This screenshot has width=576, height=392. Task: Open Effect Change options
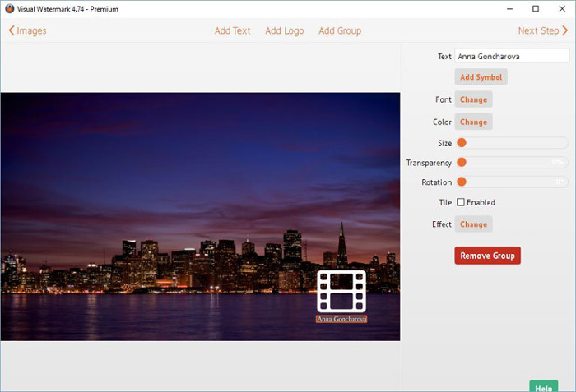pos(473,224)
